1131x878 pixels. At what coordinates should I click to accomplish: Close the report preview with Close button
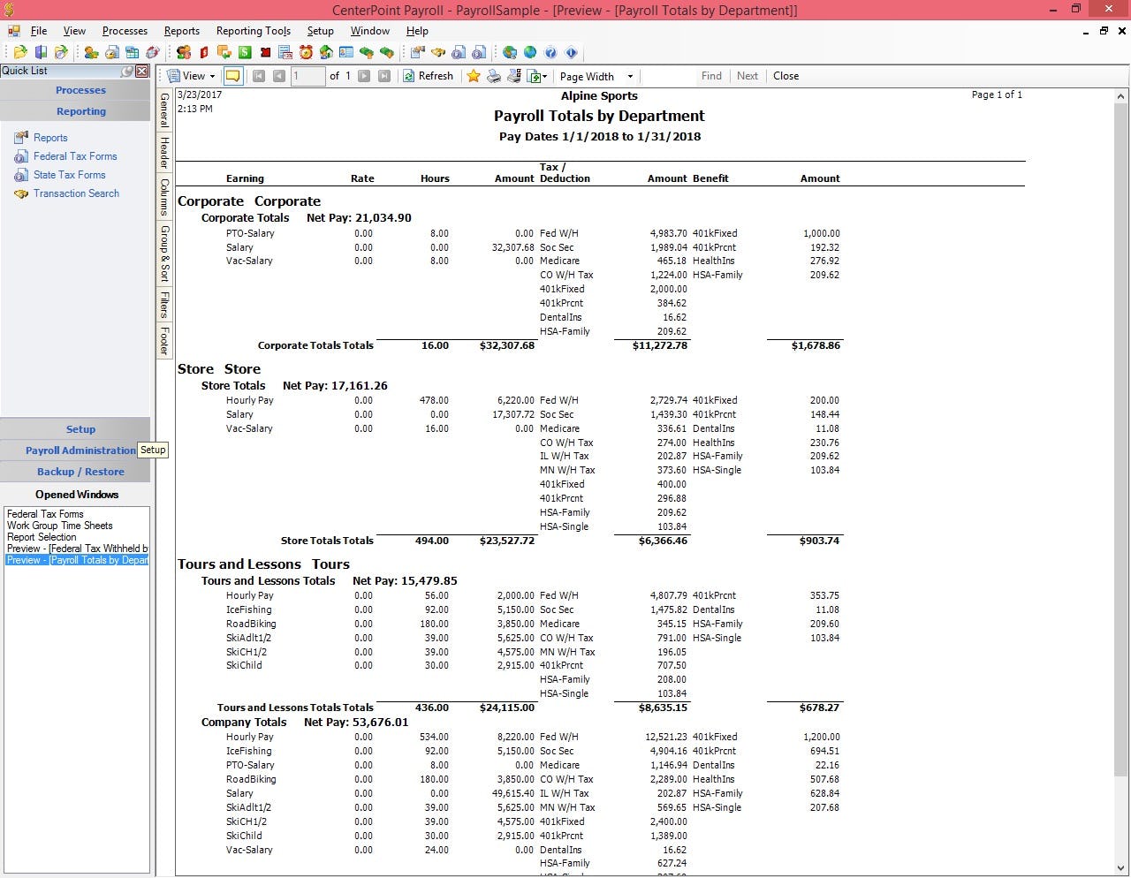coord(786,76)
